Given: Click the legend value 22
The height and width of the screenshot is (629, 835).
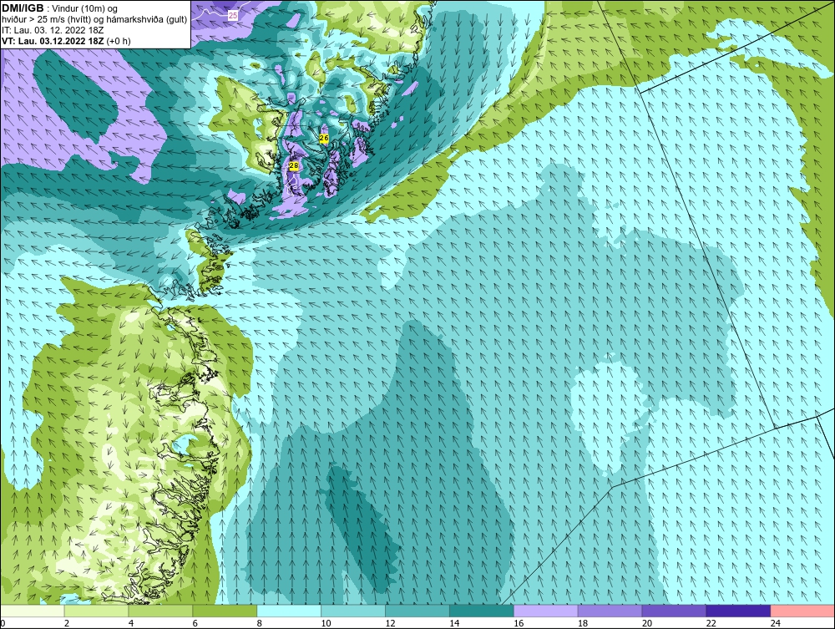Looking at the screenshot, I should [x=711, y=623].
